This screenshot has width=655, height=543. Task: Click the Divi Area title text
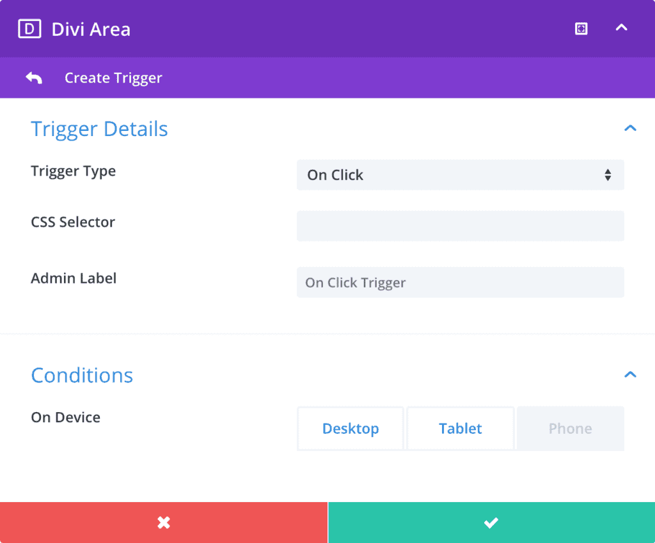91,29
